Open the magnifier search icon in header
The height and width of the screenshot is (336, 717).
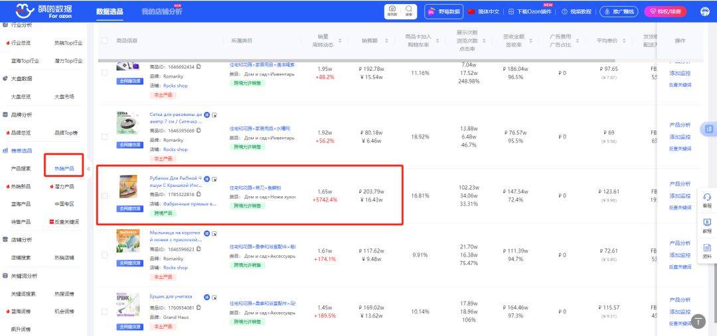tap(409, 11)
